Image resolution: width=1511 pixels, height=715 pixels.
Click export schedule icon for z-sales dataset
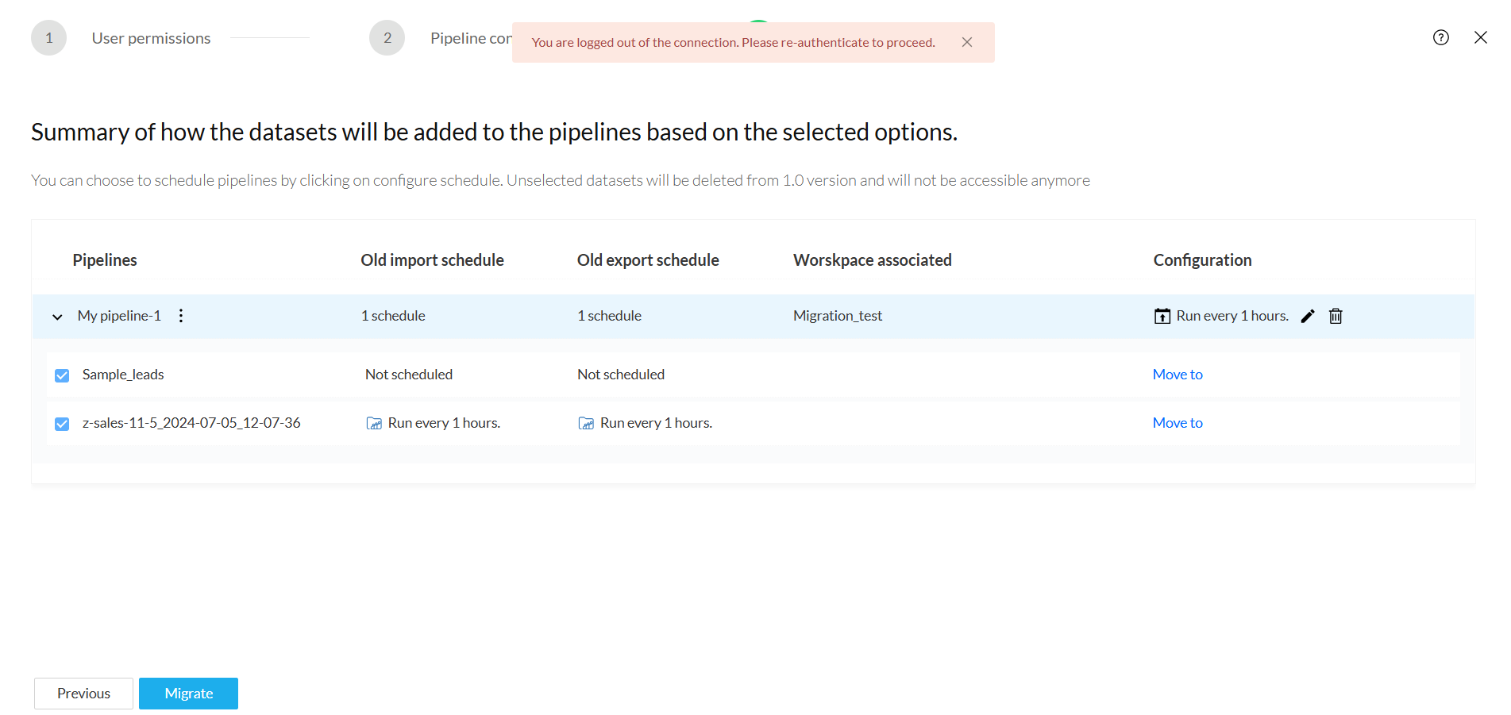point(586,424)
